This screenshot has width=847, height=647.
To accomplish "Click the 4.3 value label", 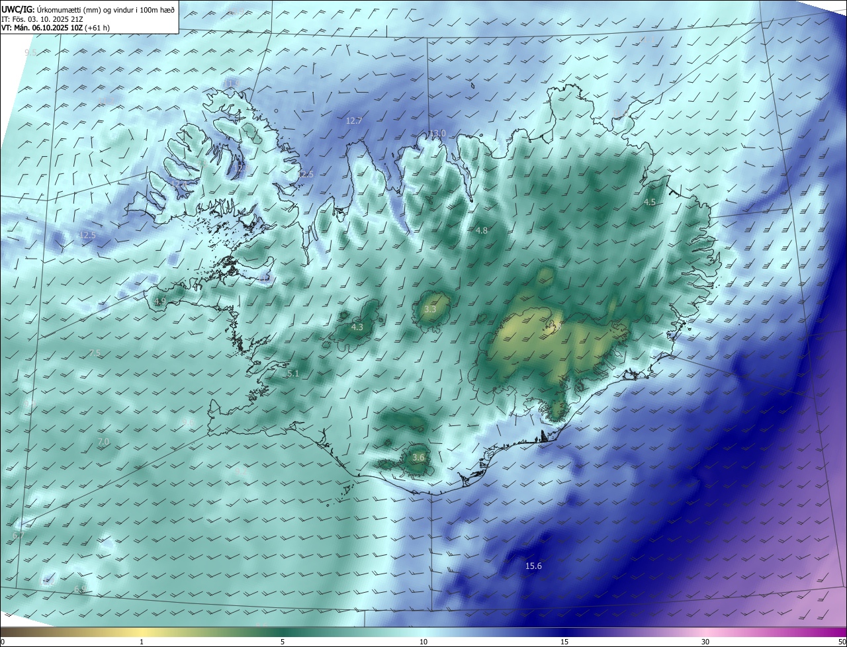I will coord(357,327).
